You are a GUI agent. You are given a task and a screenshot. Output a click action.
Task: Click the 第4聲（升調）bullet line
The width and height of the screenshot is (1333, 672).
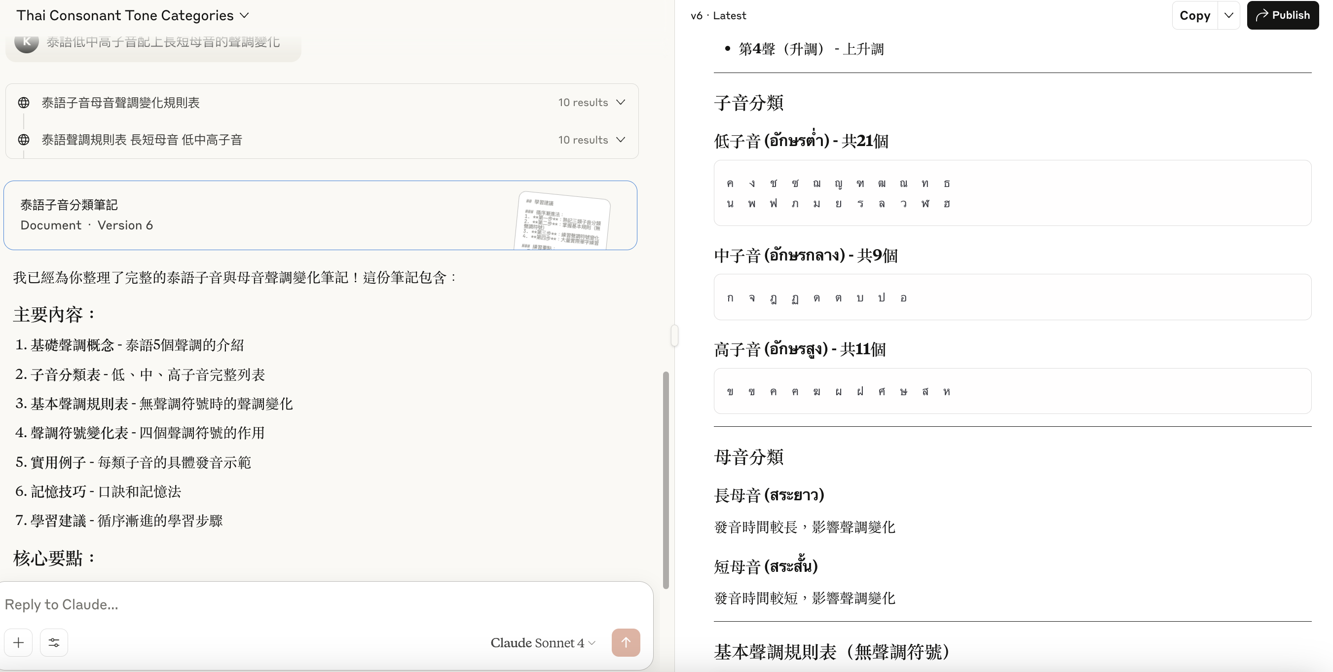click(x=811, y=49)
